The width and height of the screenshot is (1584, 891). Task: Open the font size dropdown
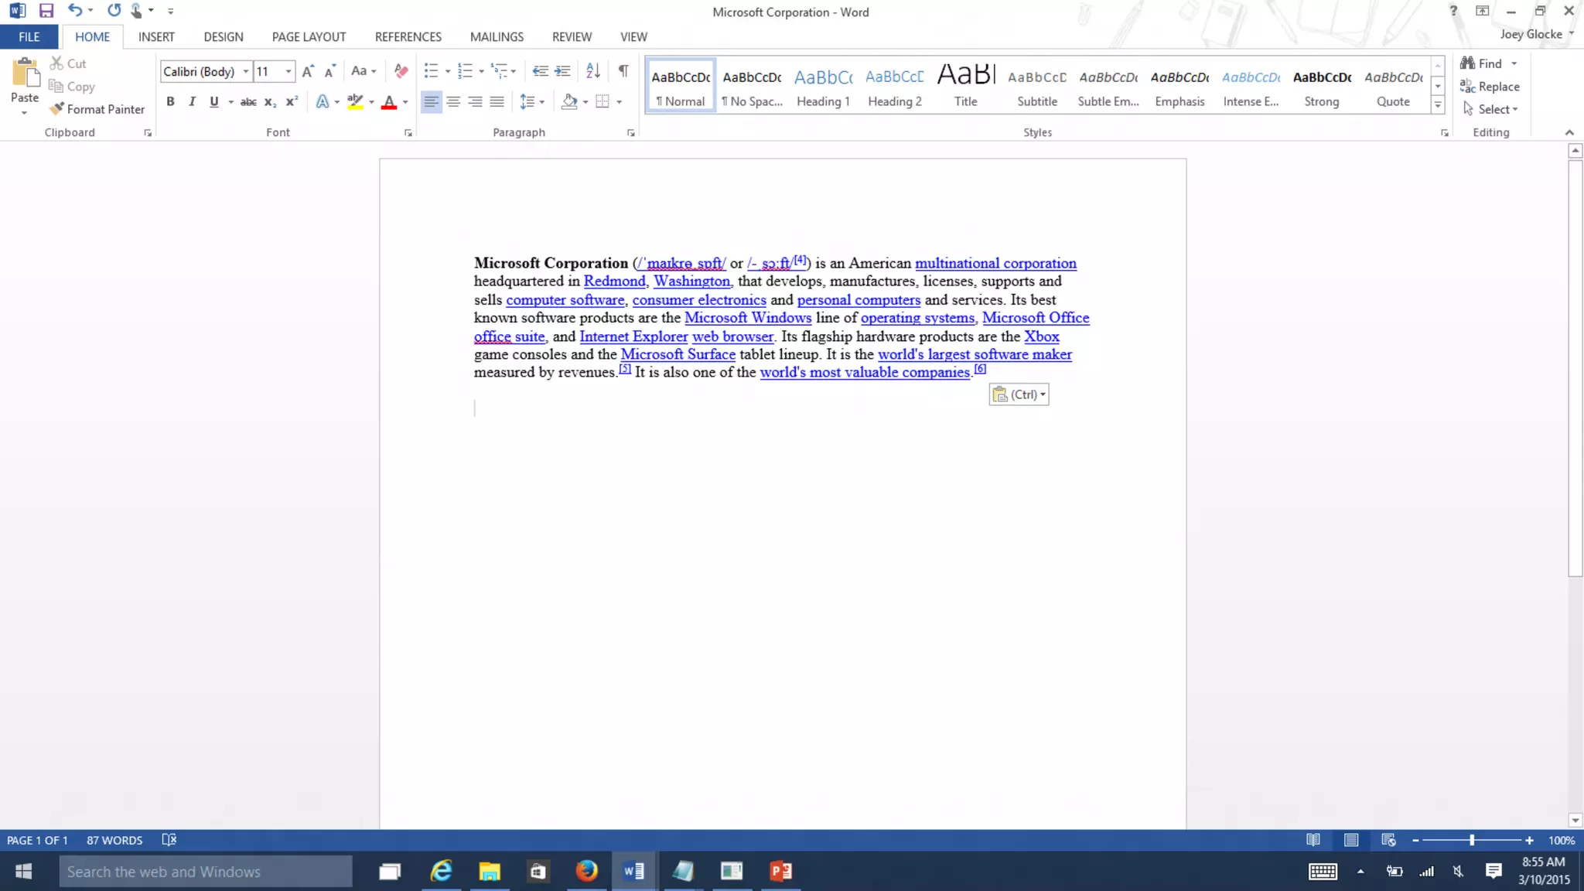(x=288, y=71)
